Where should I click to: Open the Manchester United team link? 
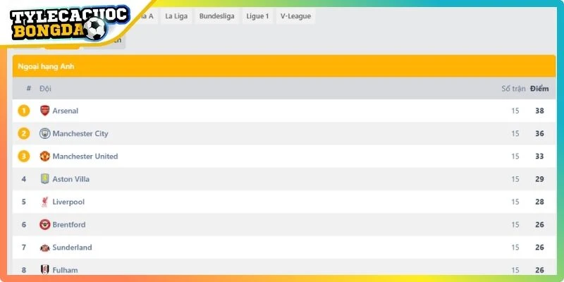click(x=85, y=156)
